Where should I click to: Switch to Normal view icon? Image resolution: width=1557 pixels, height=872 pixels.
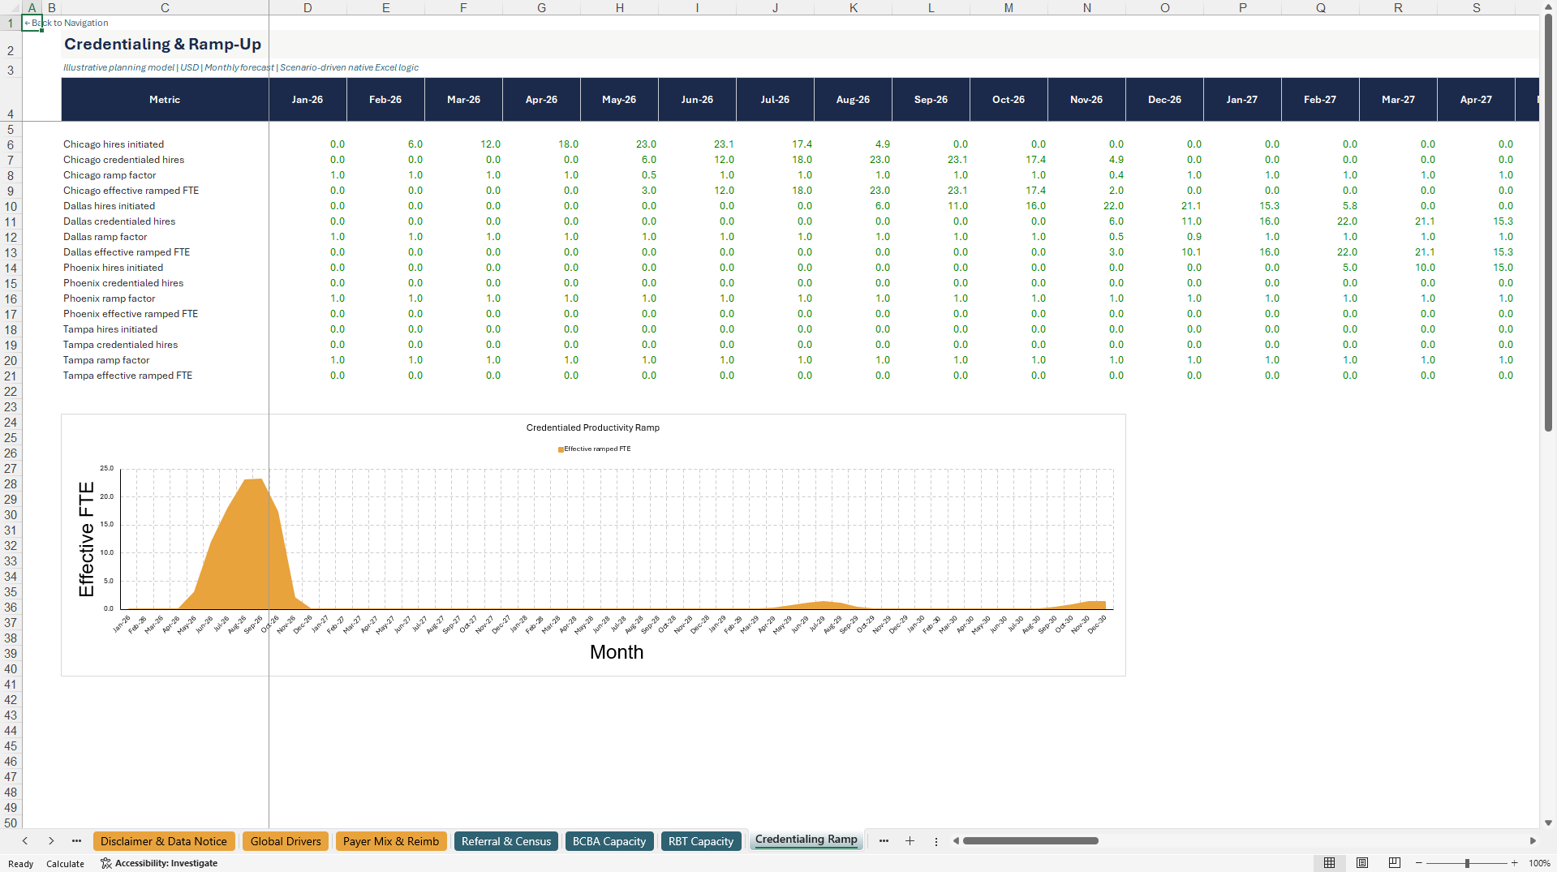point(1329,863)
